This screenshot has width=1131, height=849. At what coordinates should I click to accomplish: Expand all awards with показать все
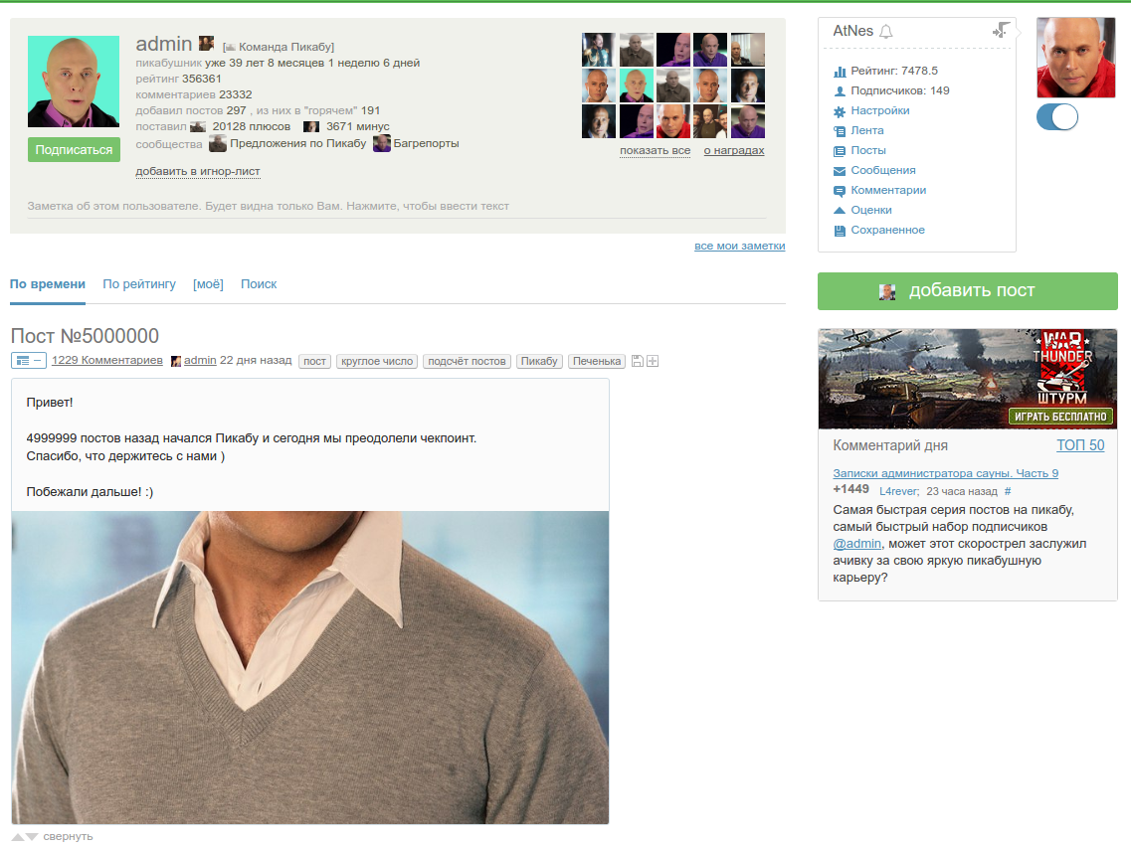(655, 151)
